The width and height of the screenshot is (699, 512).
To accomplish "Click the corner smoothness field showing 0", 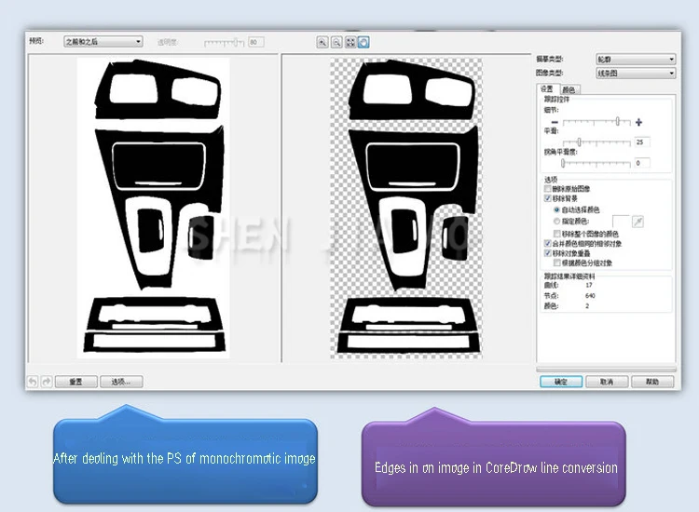I will click(x=642, y=163).
